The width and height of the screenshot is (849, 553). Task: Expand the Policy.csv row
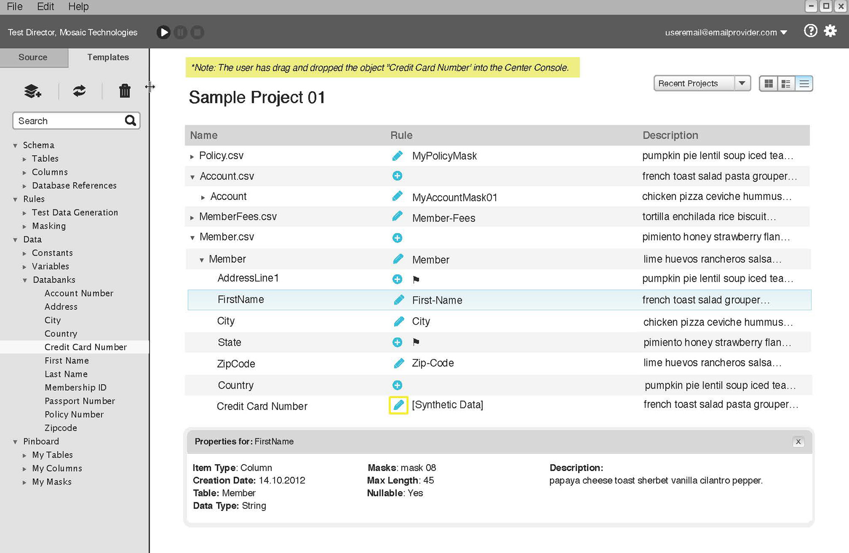[x=192, y=156]
